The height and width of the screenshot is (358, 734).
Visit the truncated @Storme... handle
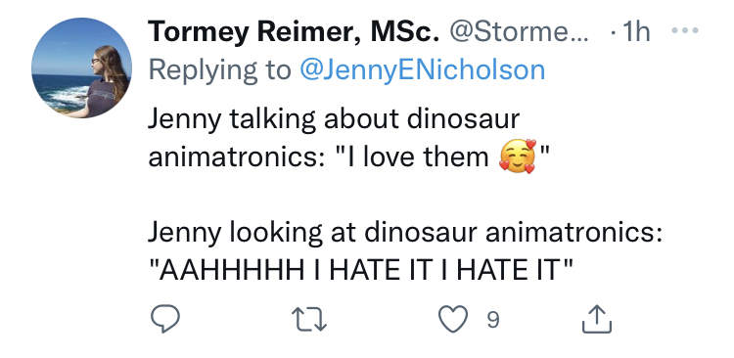(519, 32)
